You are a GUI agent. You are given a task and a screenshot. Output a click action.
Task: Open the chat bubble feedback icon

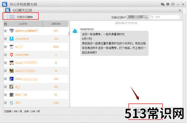tap(168, 4)
